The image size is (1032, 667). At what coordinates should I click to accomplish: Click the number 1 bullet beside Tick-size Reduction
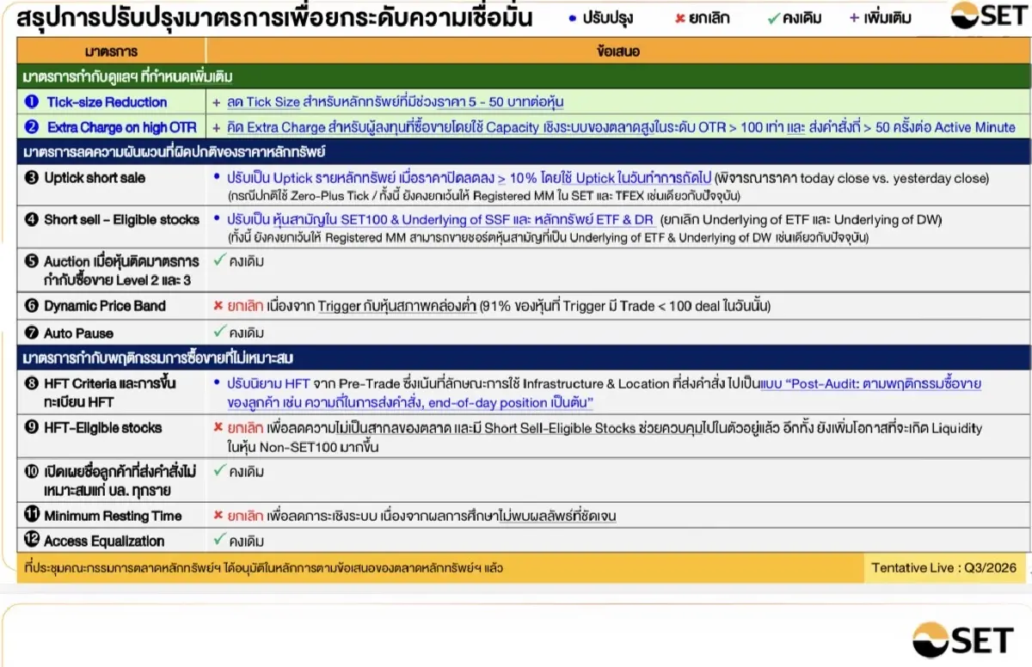point(32,101)
